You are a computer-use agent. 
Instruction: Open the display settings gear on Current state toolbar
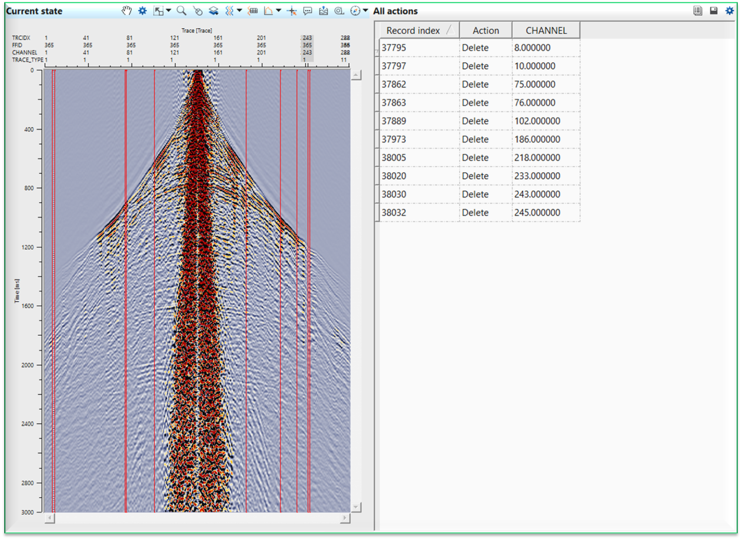pos(142,10)
